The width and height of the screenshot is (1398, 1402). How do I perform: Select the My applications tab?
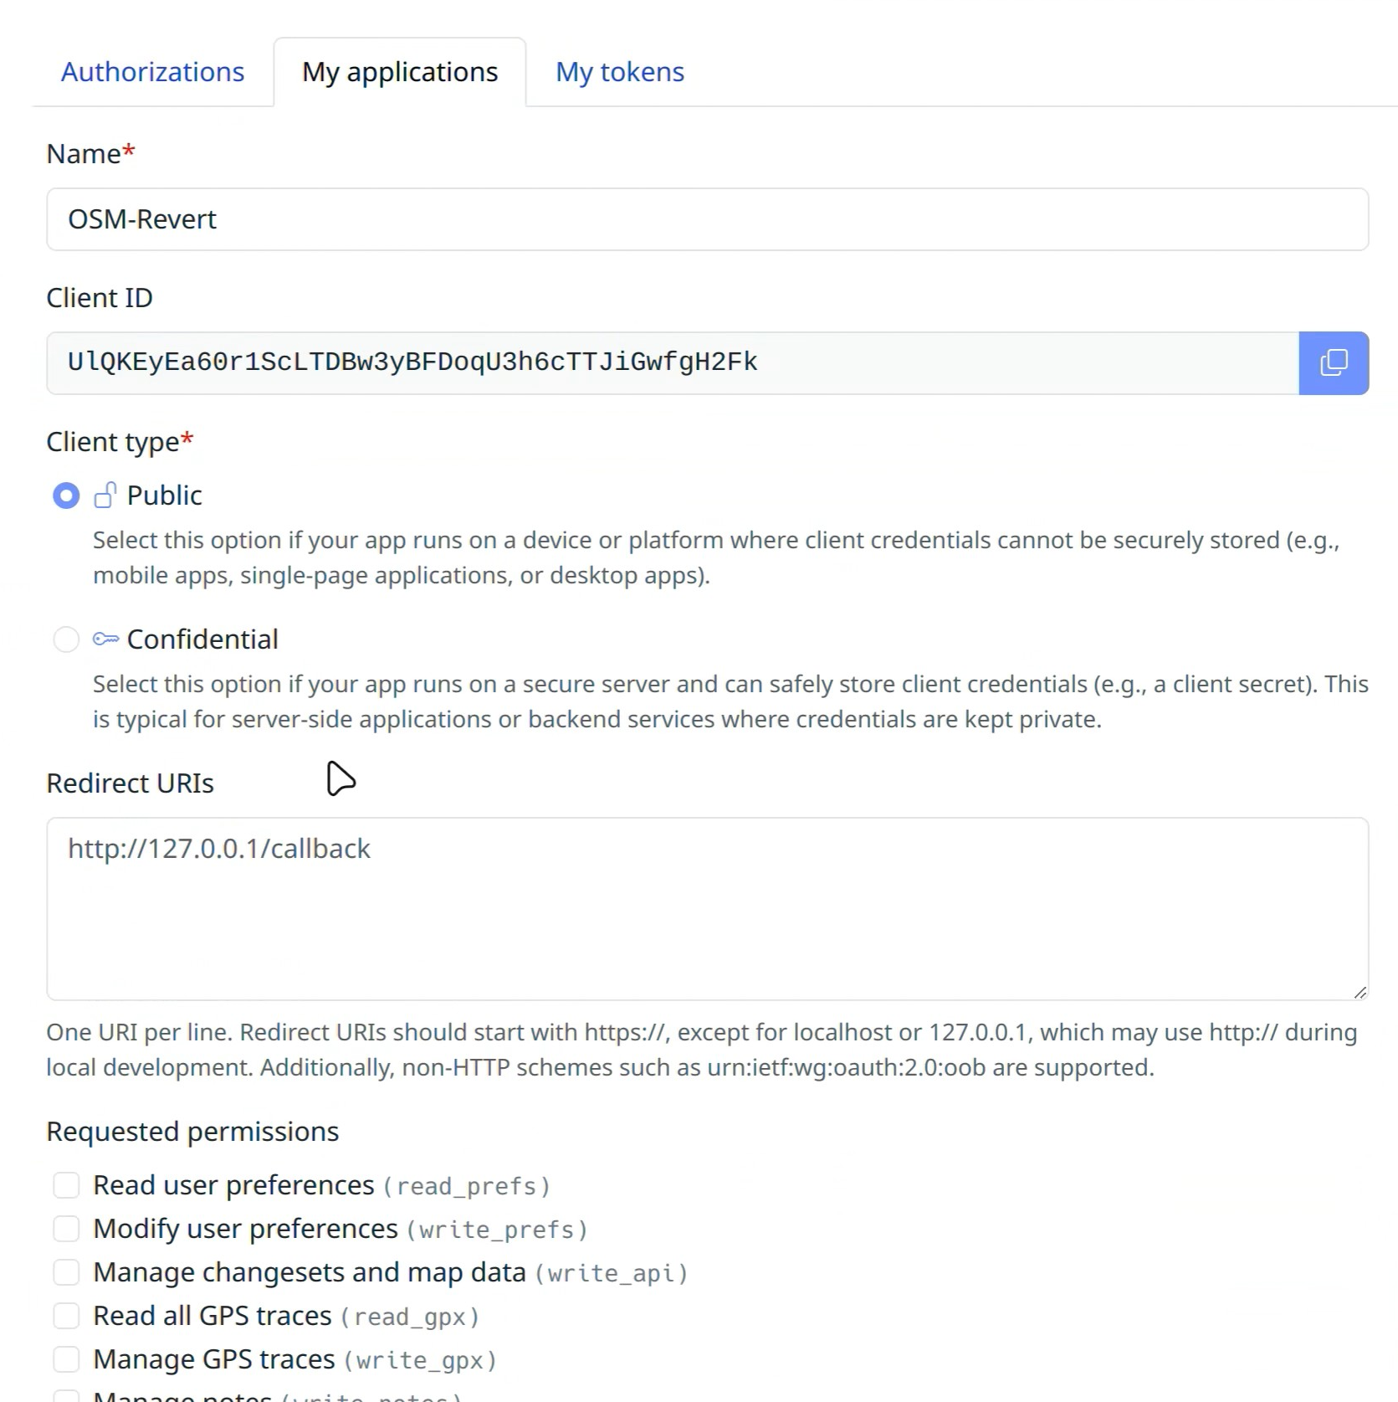[x=400, y=72]
